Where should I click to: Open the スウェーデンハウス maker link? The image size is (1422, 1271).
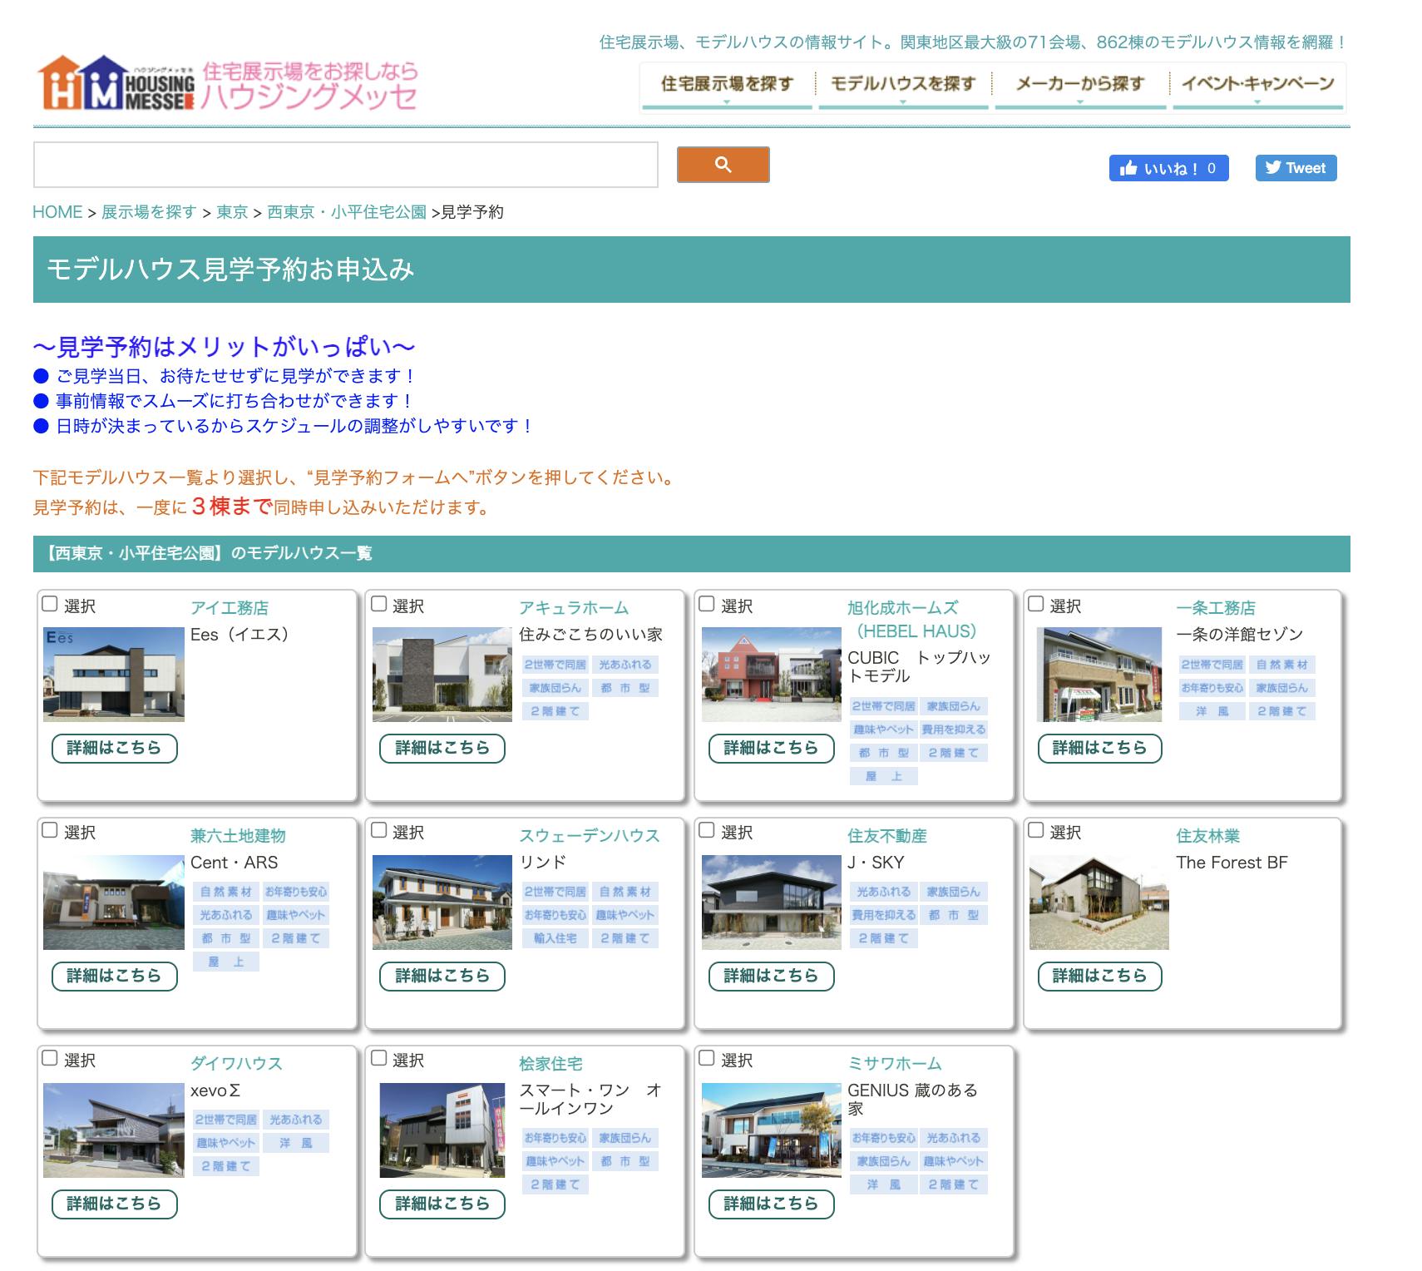tap(590, 836)
